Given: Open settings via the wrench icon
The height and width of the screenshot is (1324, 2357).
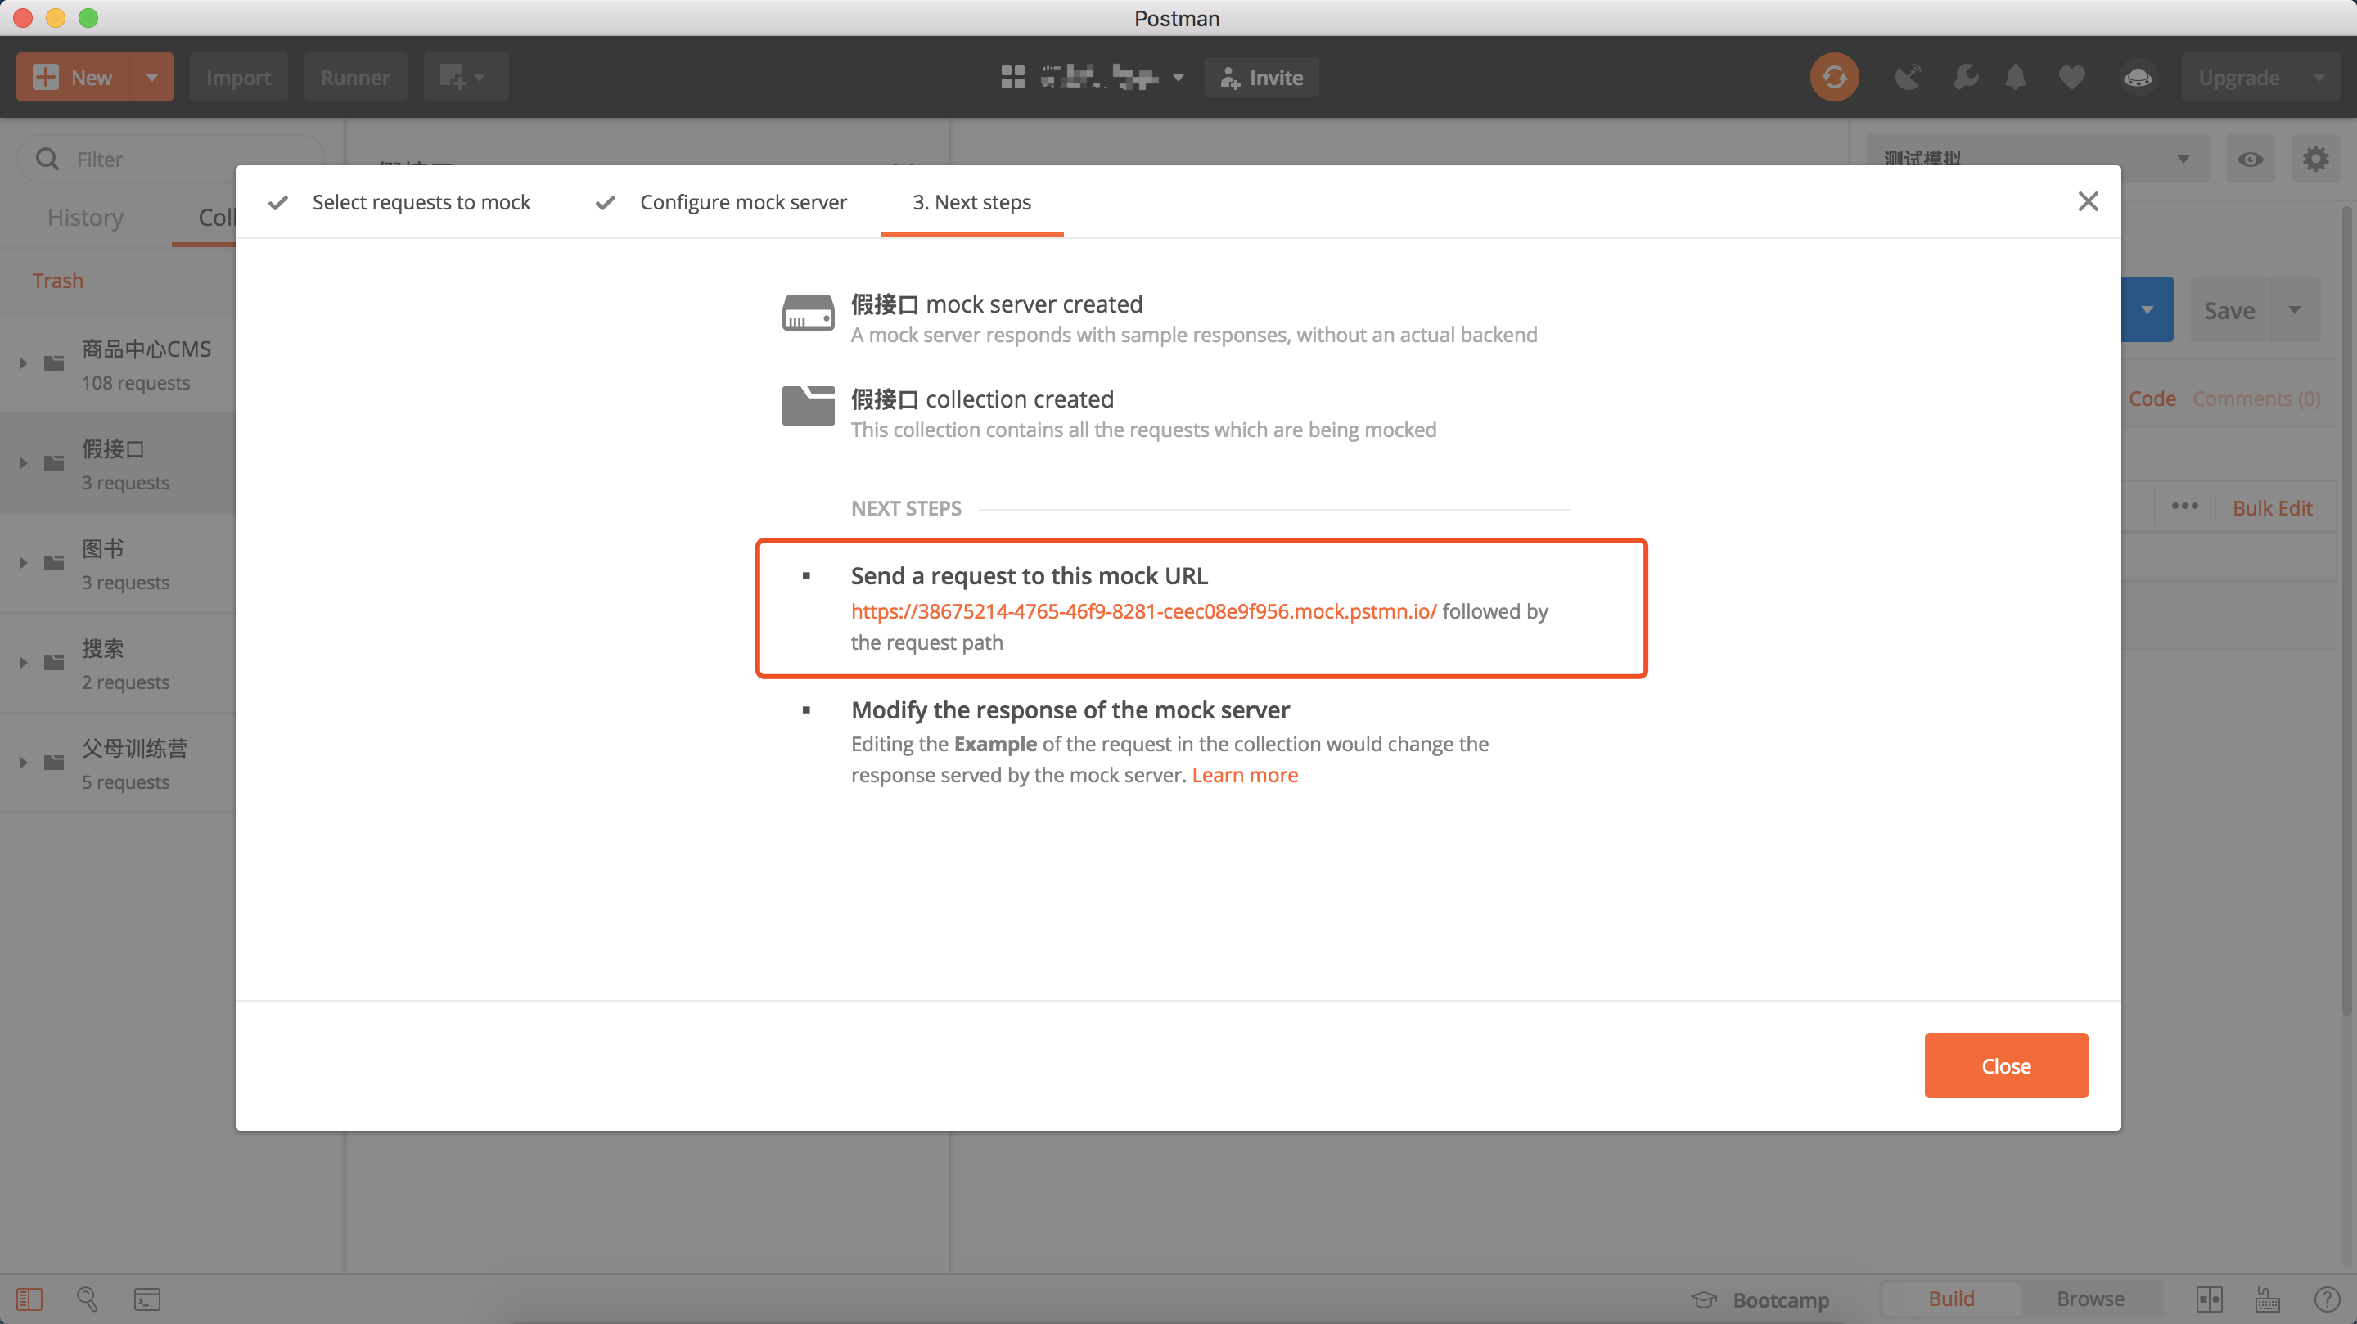Looking at the screenshot, I should pos(1963,78).
